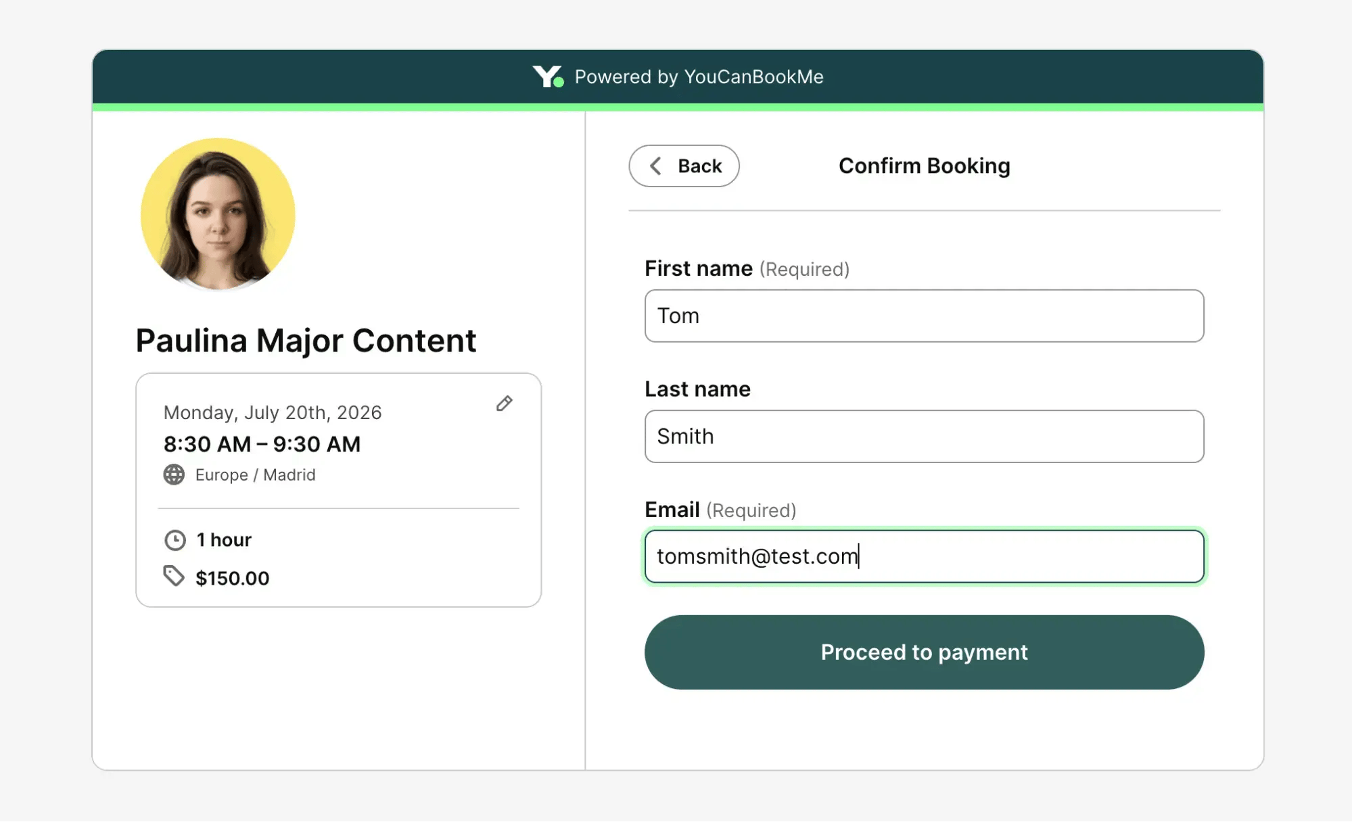1352x822 pixels.
Task: Click the Paulina Major Content heading
Action: click(306, 341)
